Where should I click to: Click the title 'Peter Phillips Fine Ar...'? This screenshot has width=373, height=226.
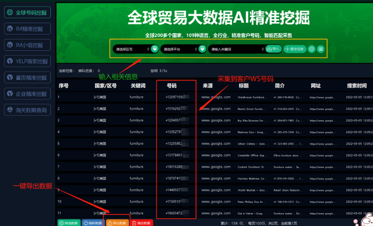(252, 202)
